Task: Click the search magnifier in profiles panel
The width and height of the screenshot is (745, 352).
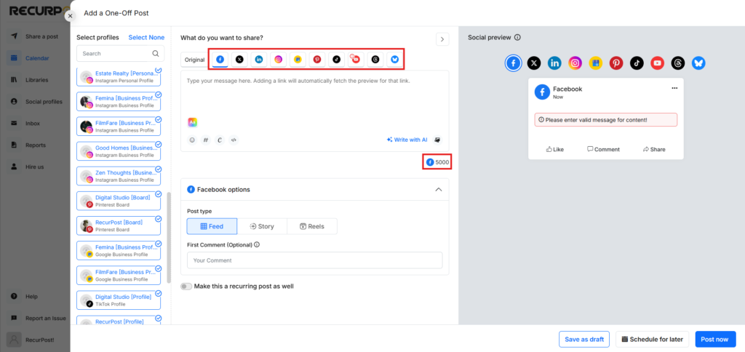Action: [x=156, y=54]
